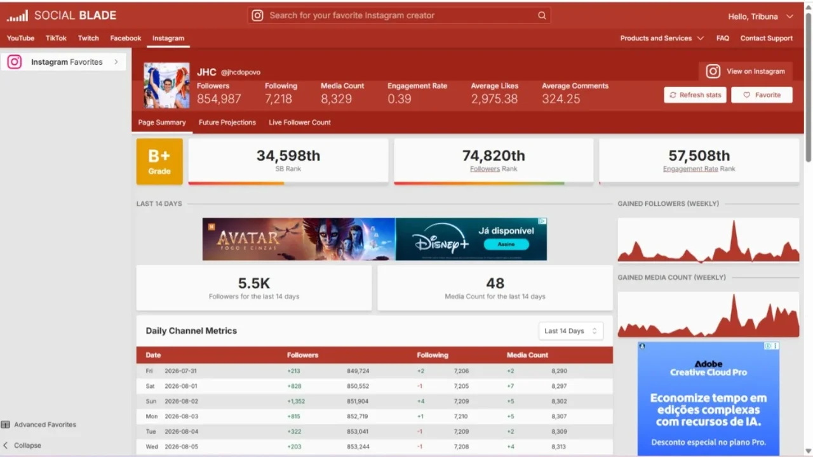Close the Avatar Disney+ ad marker

point(542,222)
